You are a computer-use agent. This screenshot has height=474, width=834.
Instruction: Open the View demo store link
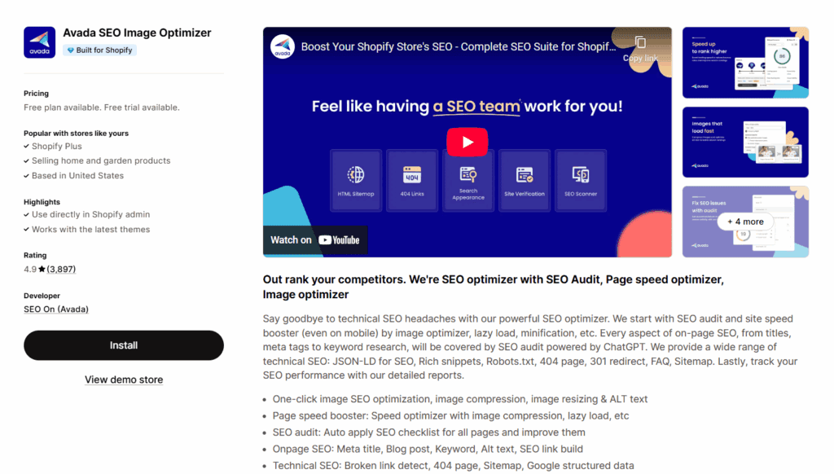click(x=124, y=380)
